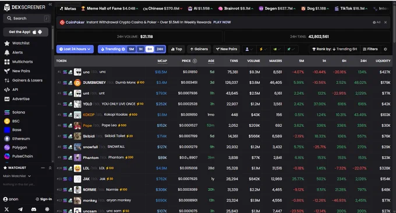Viewport: 396px width, 213px height.
Task: Click the DEX Screener logo
Action: 24,8
